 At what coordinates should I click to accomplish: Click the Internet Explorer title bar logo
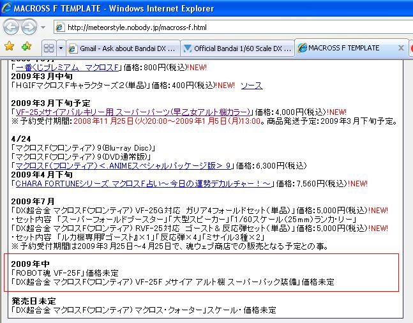[6, 8]
